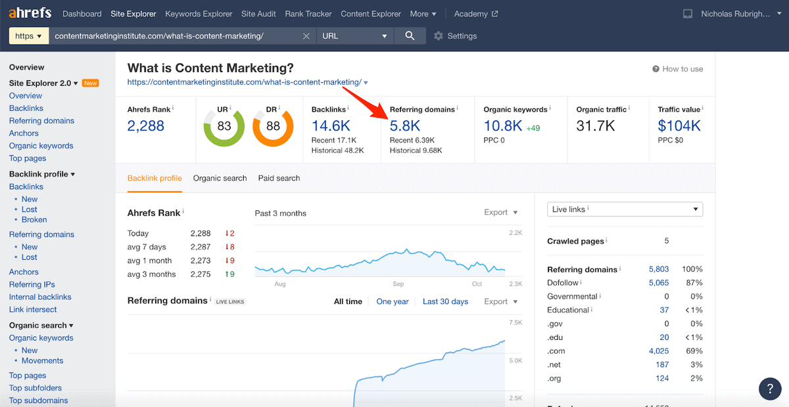
Task: Show info for Organic keywords metric card
Action: [550, 108]
